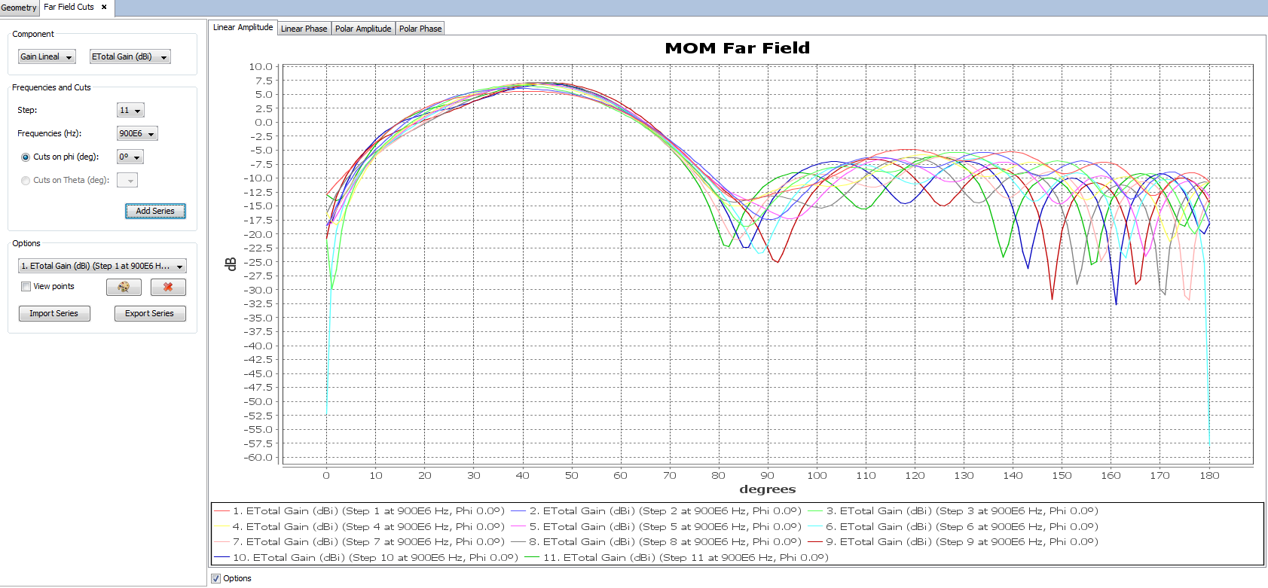Click the Step 1 red legend entry
The image size is (1268, 588).
359,511
